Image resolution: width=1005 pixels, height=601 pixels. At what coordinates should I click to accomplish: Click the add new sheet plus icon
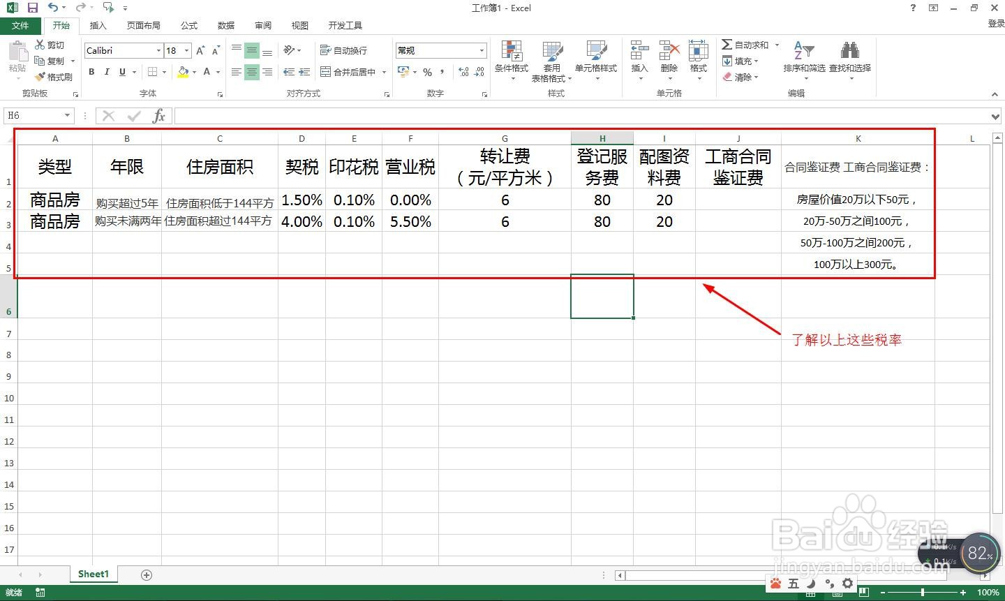click(147, 574)
